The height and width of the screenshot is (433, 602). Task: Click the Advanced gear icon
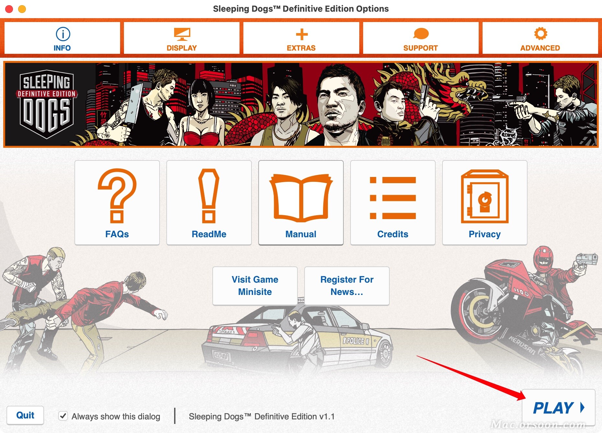[541, 34]
